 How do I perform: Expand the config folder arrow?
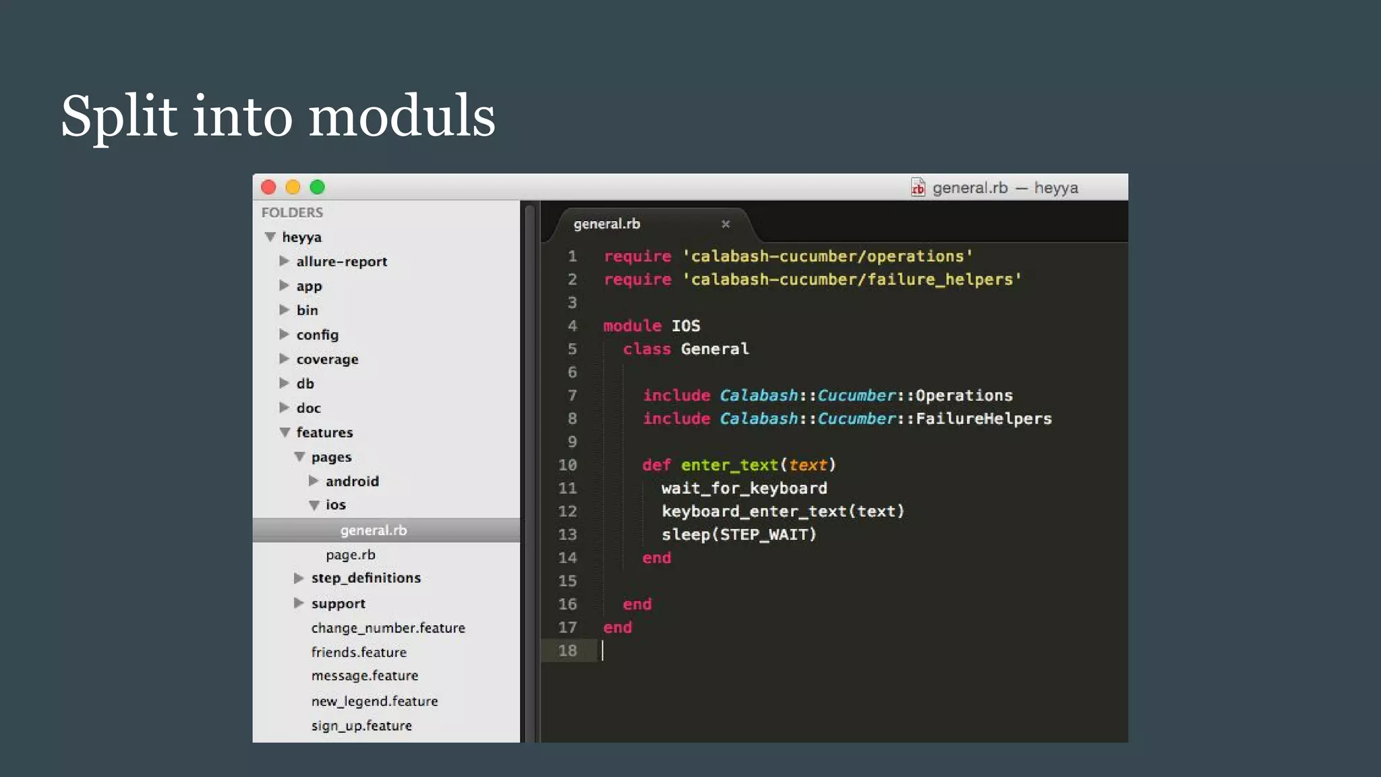284,334
